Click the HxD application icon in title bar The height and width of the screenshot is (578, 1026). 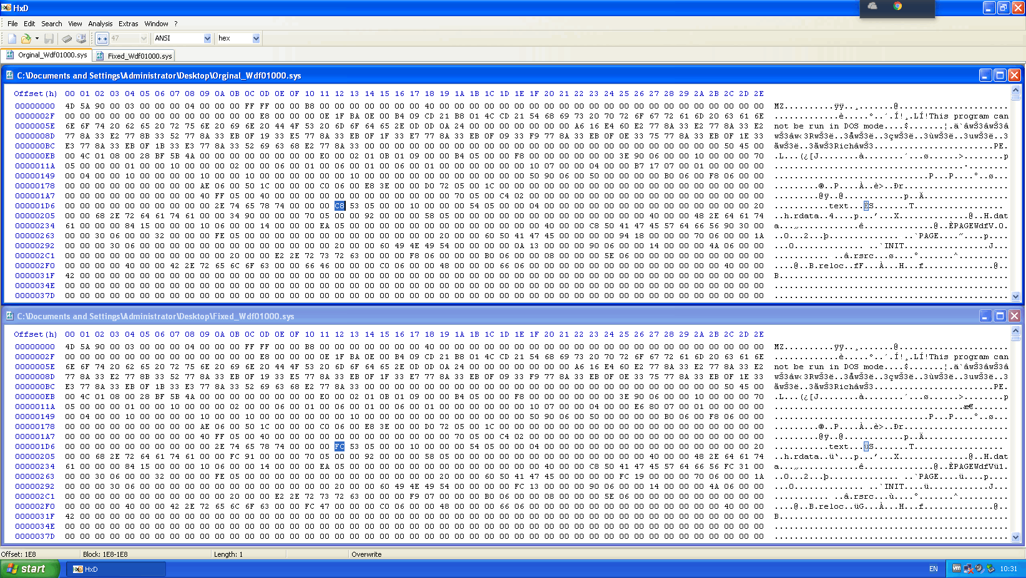6,7
